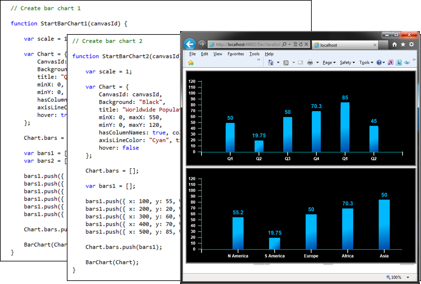Open the Safety dropdown on the command bar

347,63
